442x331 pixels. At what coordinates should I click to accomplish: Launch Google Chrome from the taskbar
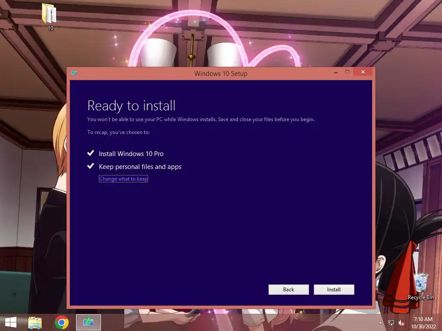coord(61,322)
